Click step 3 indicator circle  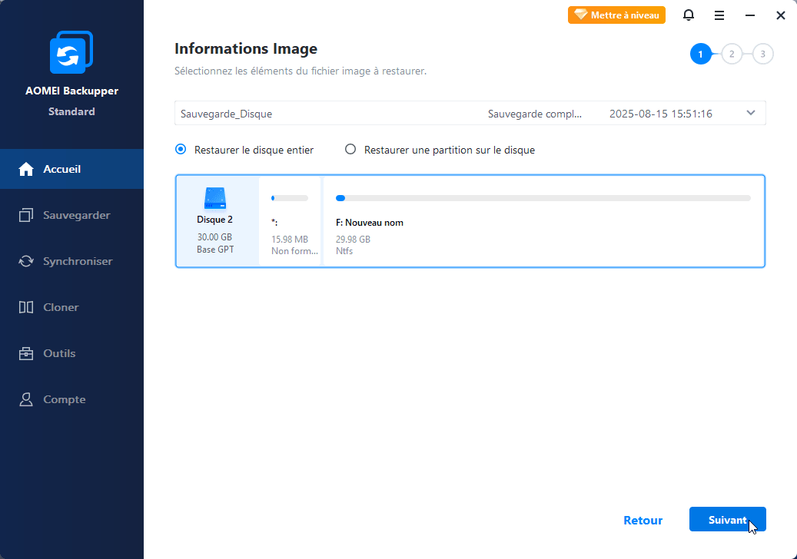tap(762, 54)
